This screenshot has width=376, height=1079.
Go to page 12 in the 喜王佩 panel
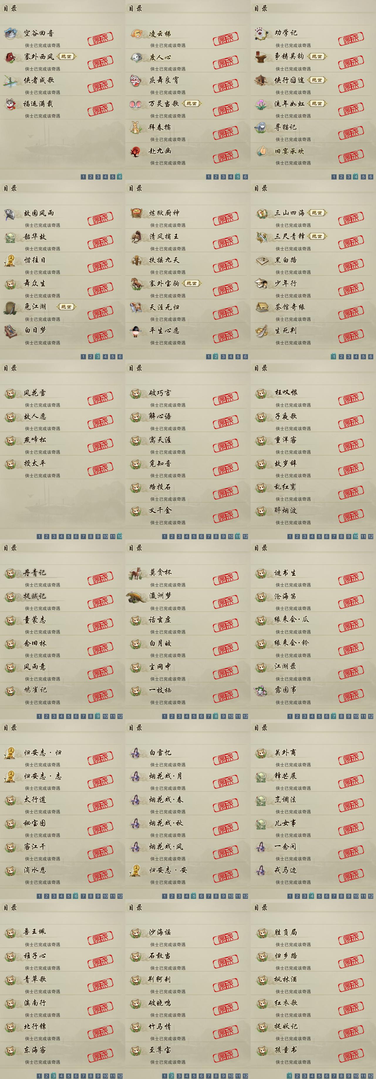tap(120, 1076)
